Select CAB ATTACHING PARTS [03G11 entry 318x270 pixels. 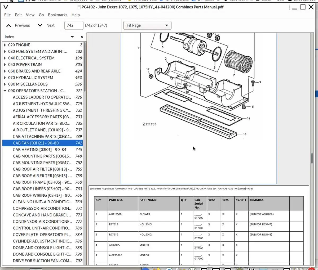[42, 136]
